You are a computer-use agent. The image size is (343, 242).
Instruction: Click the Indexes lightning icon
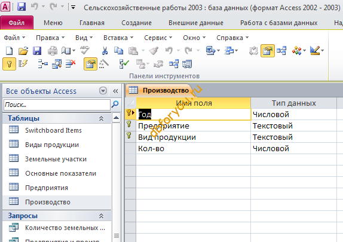coord(23,64)
